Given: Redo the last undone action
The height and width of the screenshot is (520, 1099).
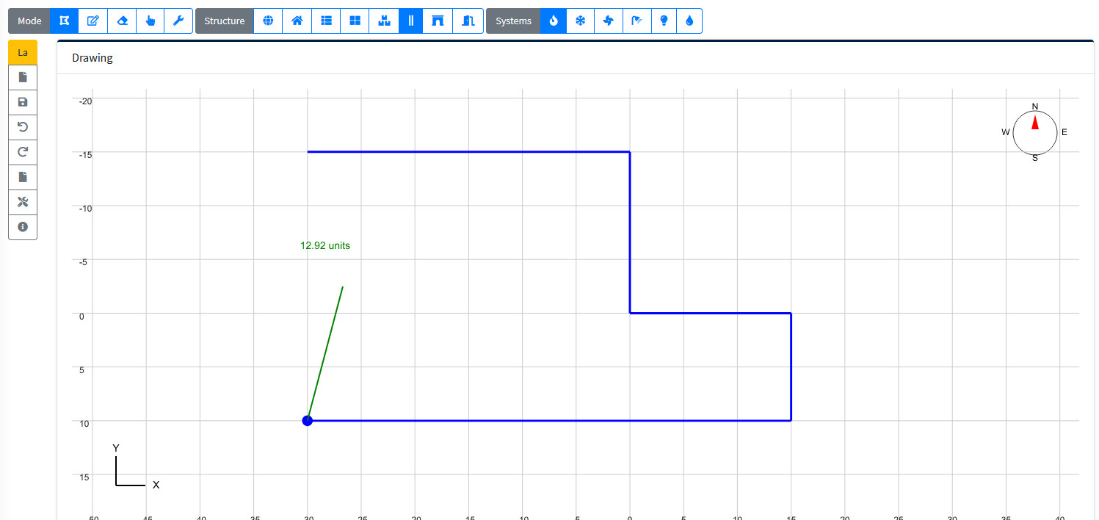Looking at the screenshot, I should (23, 152).
